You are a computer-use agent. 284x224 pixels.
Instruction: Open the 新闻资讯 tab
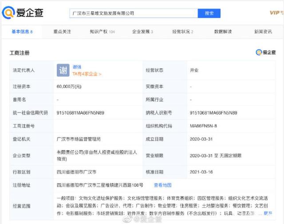point(263,31)
